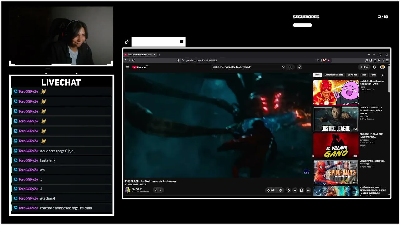Open more video actions ellipsis
Screen dimensions: 400x225
point(308,190)
